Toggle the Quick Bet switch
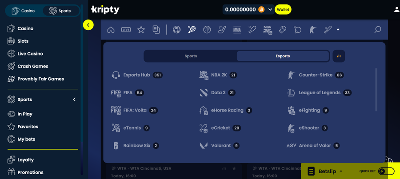 coord(385,171)
